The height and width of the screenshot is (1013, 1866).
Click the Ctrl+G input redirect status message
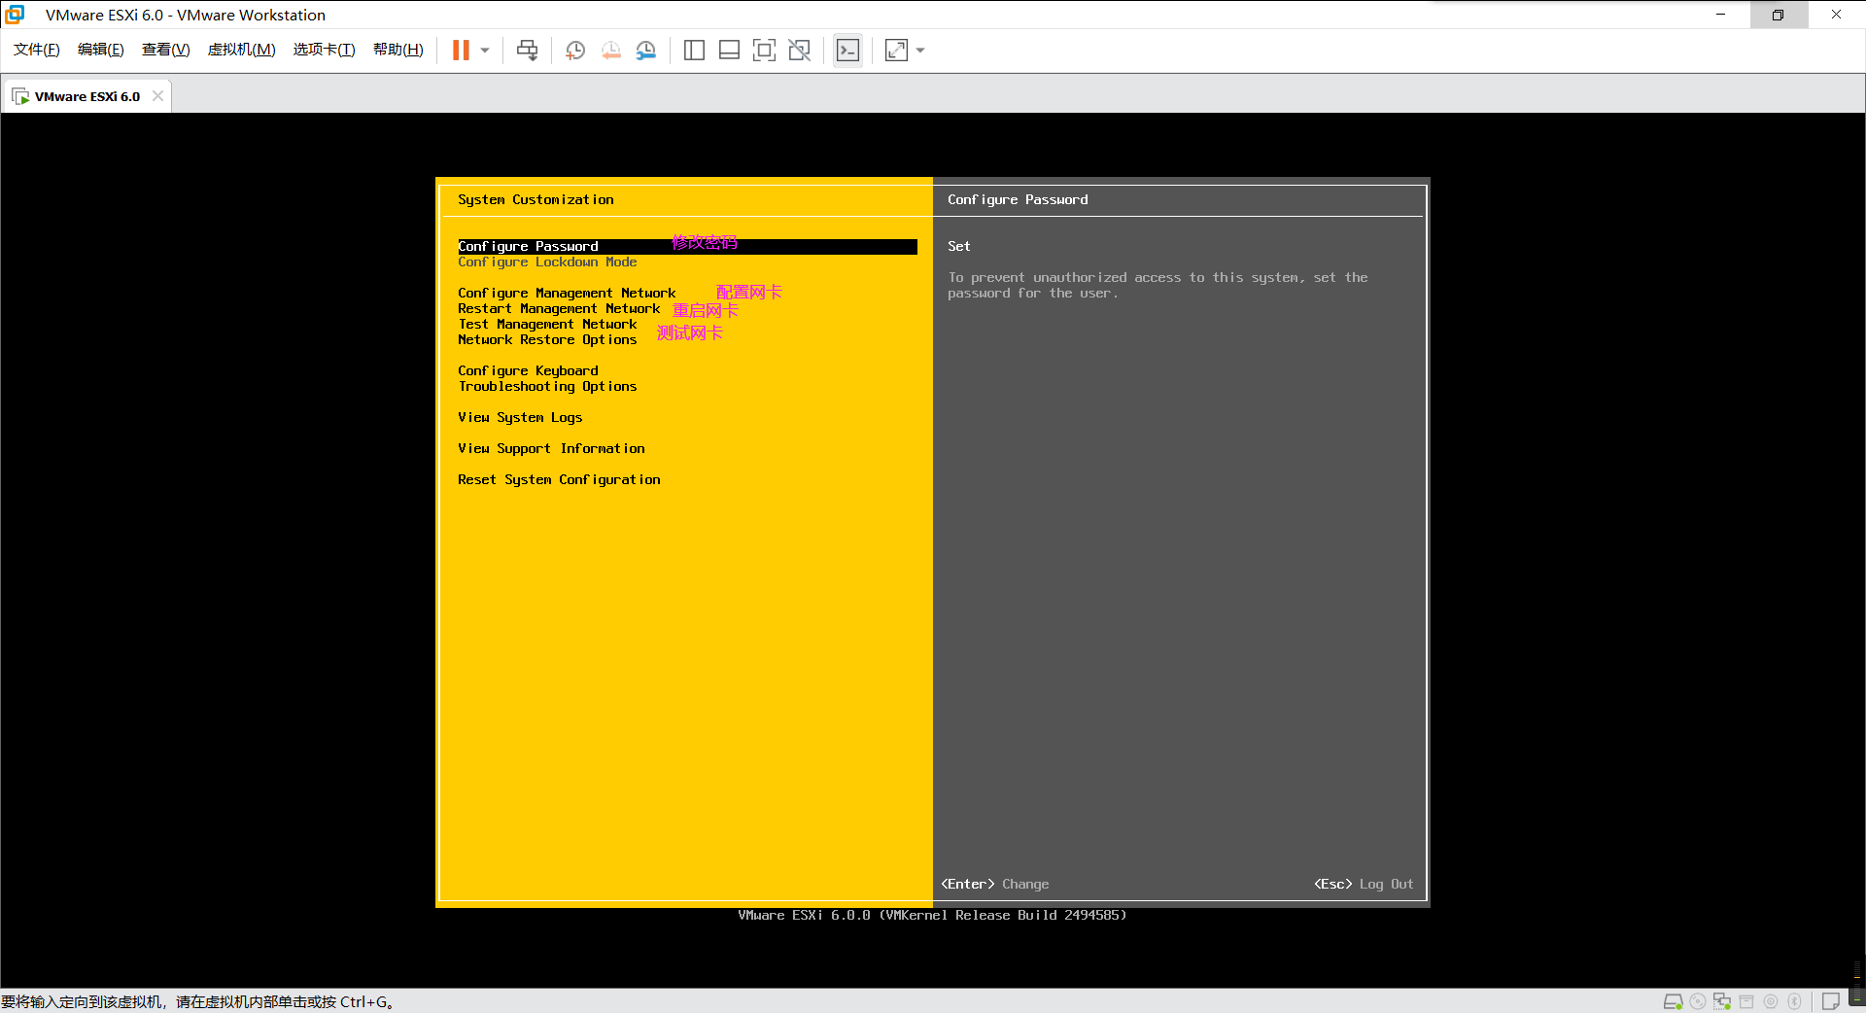(197, 1002)
